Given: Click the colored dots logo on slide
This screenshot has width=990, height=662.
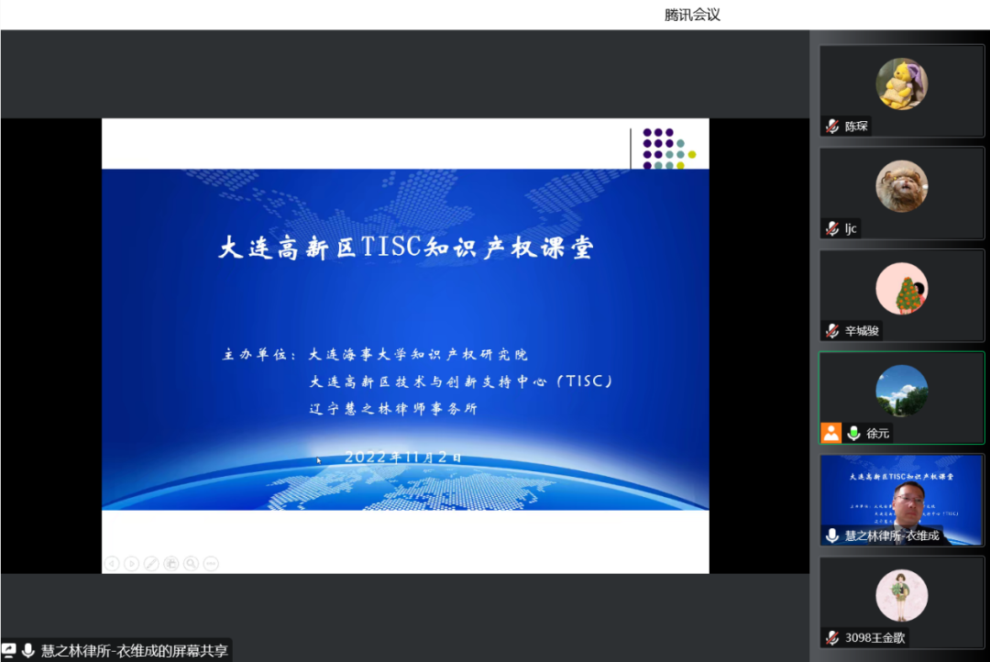Looking at the screenshot, I should point(669,149).
